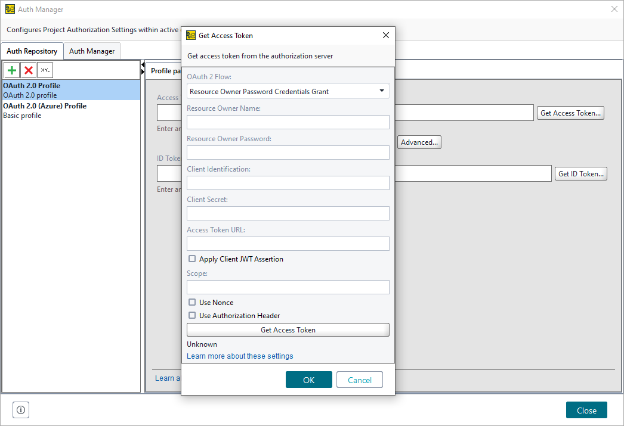Click the Auth Manager title bar application icon
Viewport: 624px width, 426px height.
coord(10,9)
